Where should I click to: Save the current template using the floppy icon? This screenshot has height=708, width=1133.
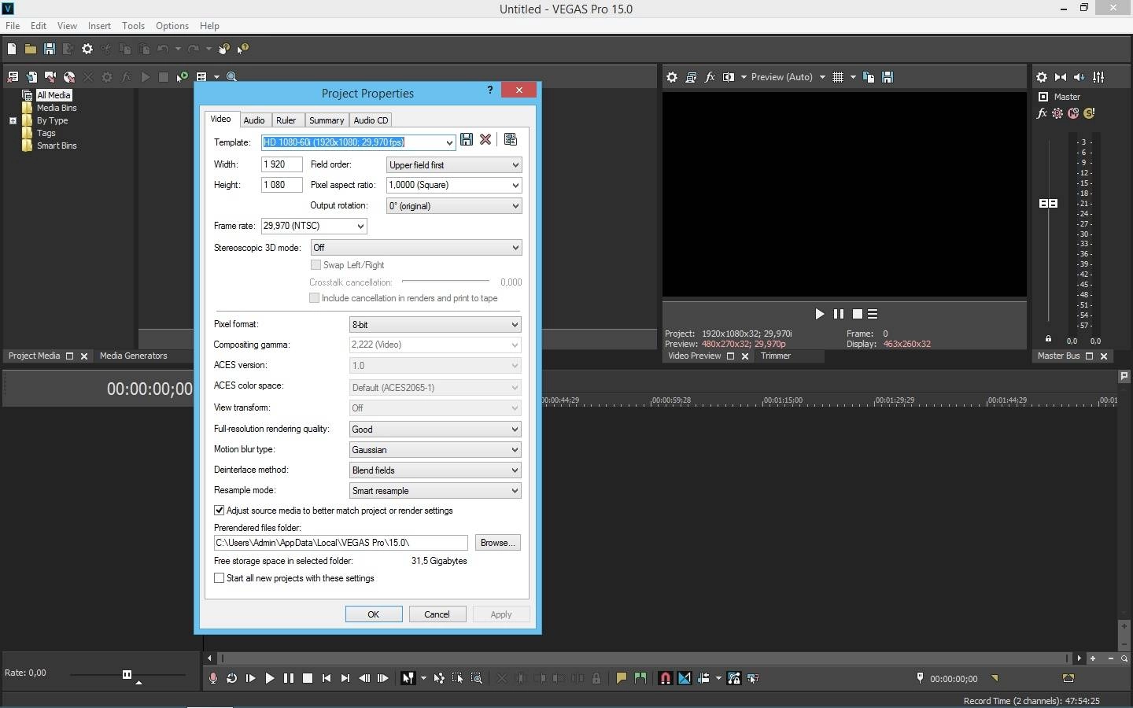pyautogui.click(x=467, y=139)
